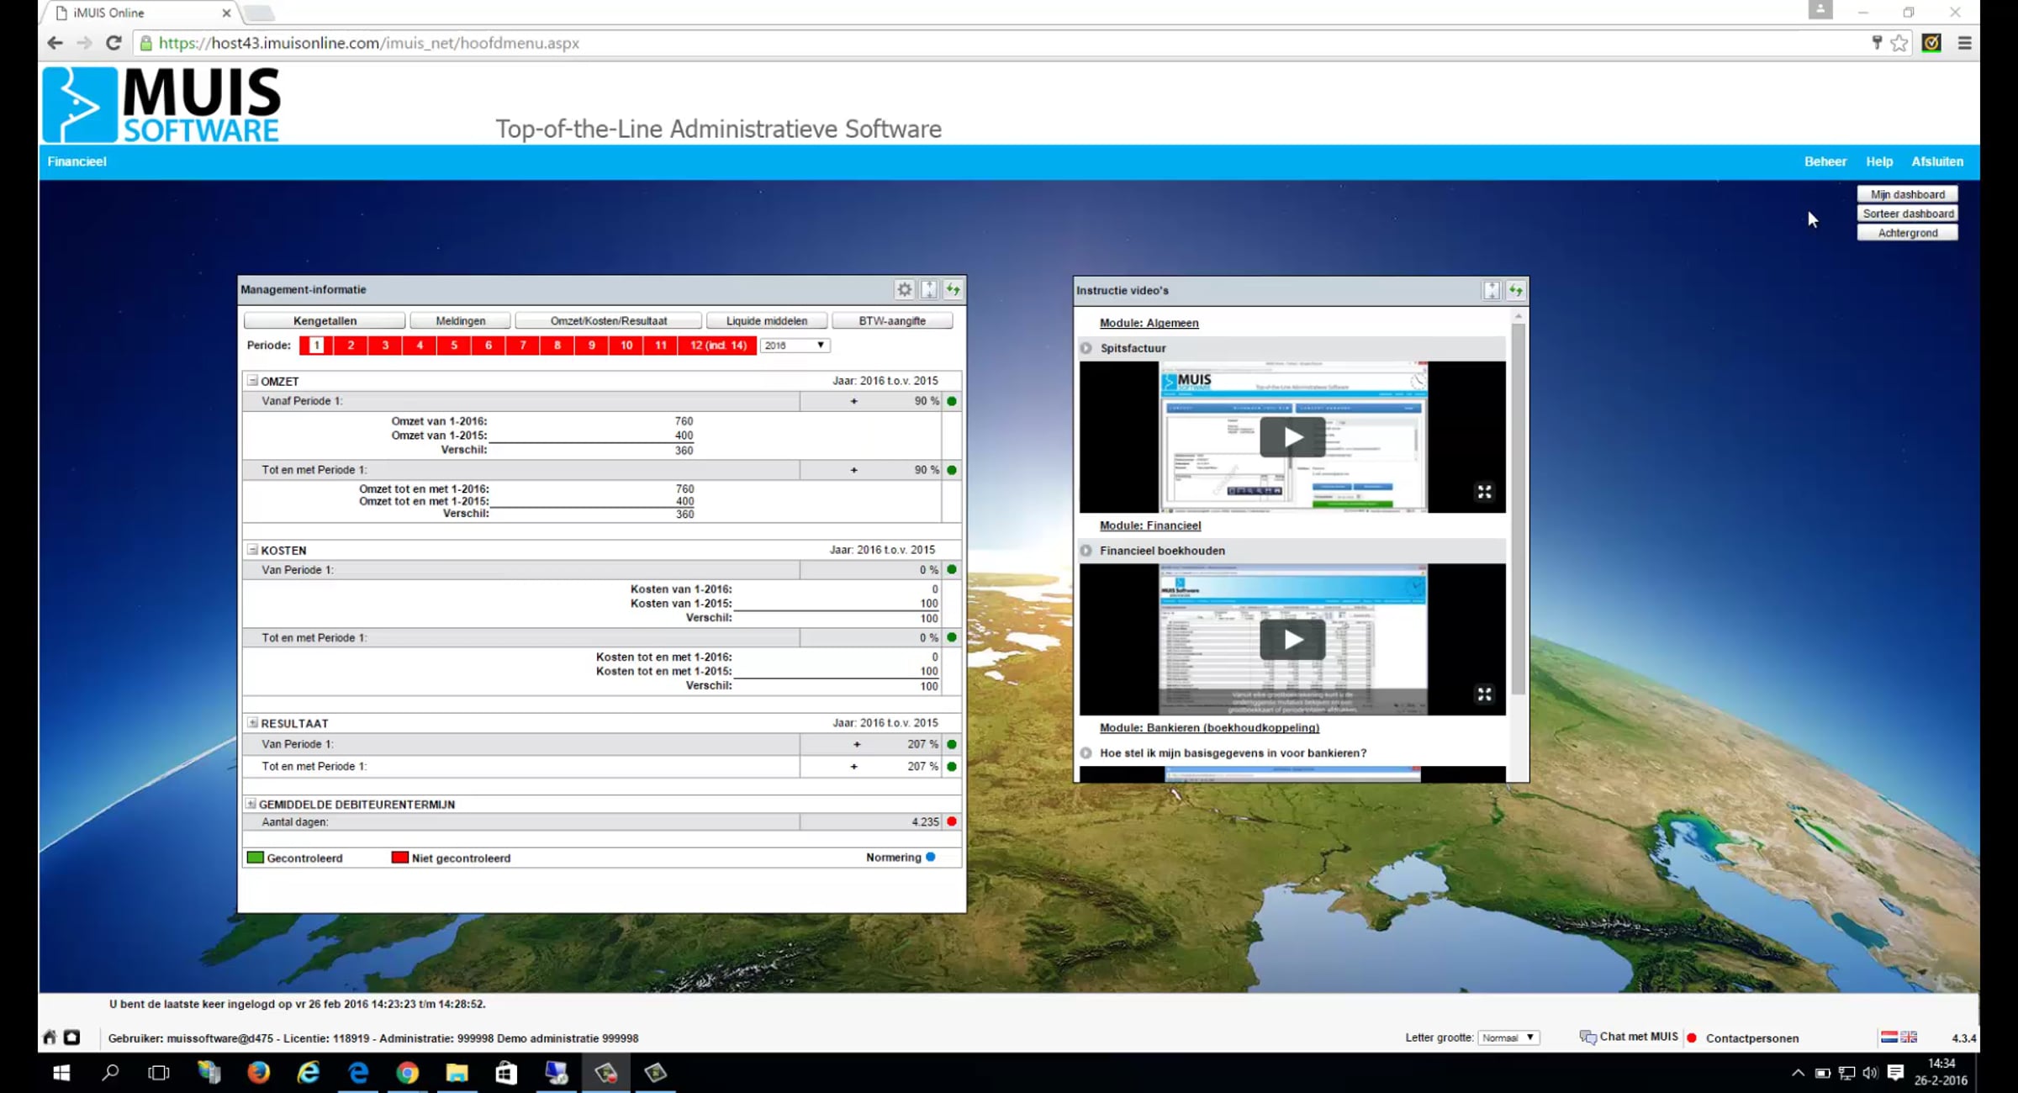Show hidden system tray icons
2018x1093 pixels.
(1798, 1073)
